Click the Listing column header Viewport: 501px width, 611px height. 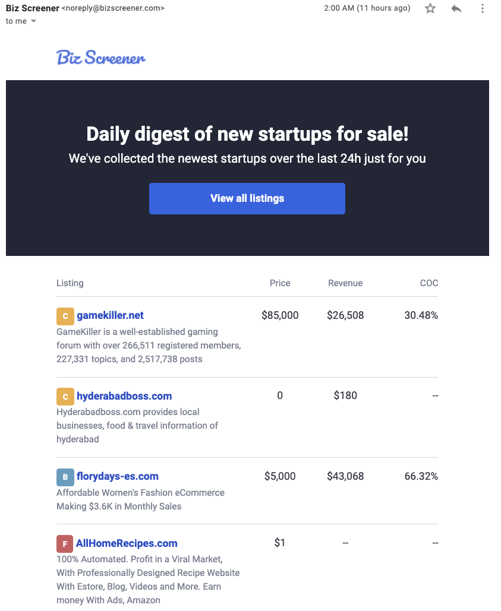tap(70, 283)
